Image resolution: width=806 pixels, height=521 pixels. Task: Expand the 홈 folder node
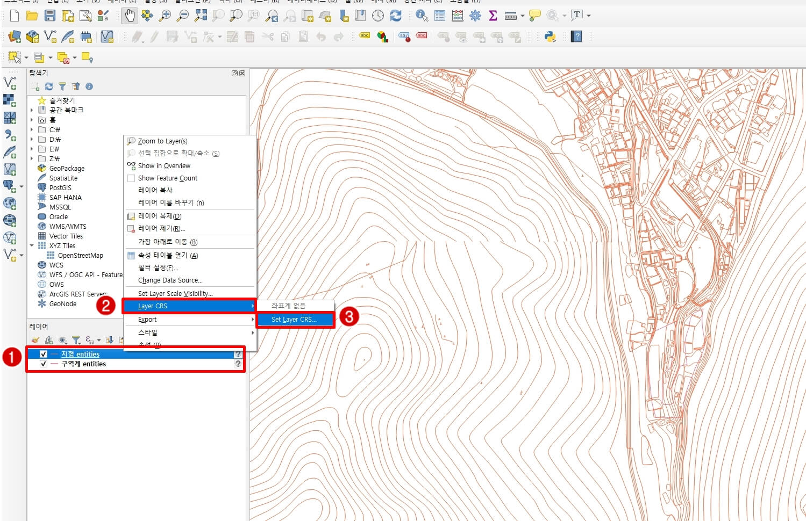tap(32, 120)
